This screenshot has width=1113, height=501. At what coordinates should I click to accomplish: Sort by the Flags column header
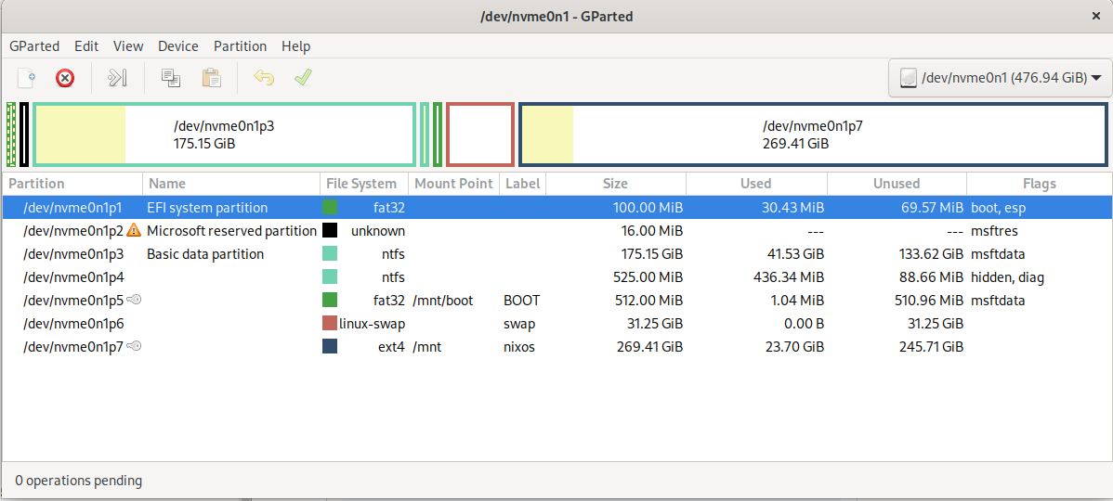coord(1040,184)
